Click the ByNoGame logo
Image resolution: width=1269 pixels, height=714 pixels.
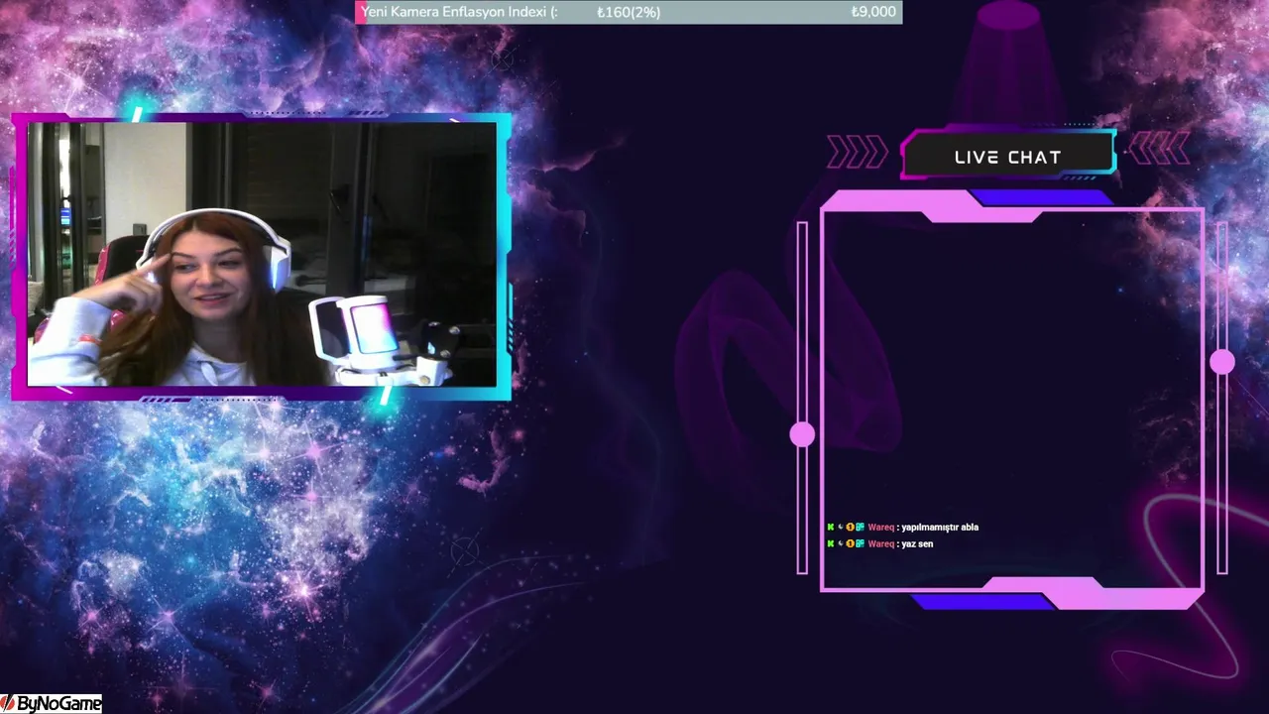(52, 704)
